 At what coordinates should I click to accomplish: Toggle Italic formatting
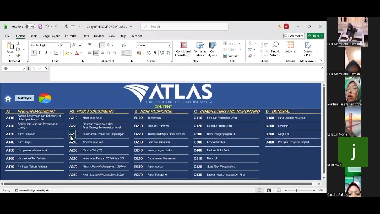(x=39, y=53)
